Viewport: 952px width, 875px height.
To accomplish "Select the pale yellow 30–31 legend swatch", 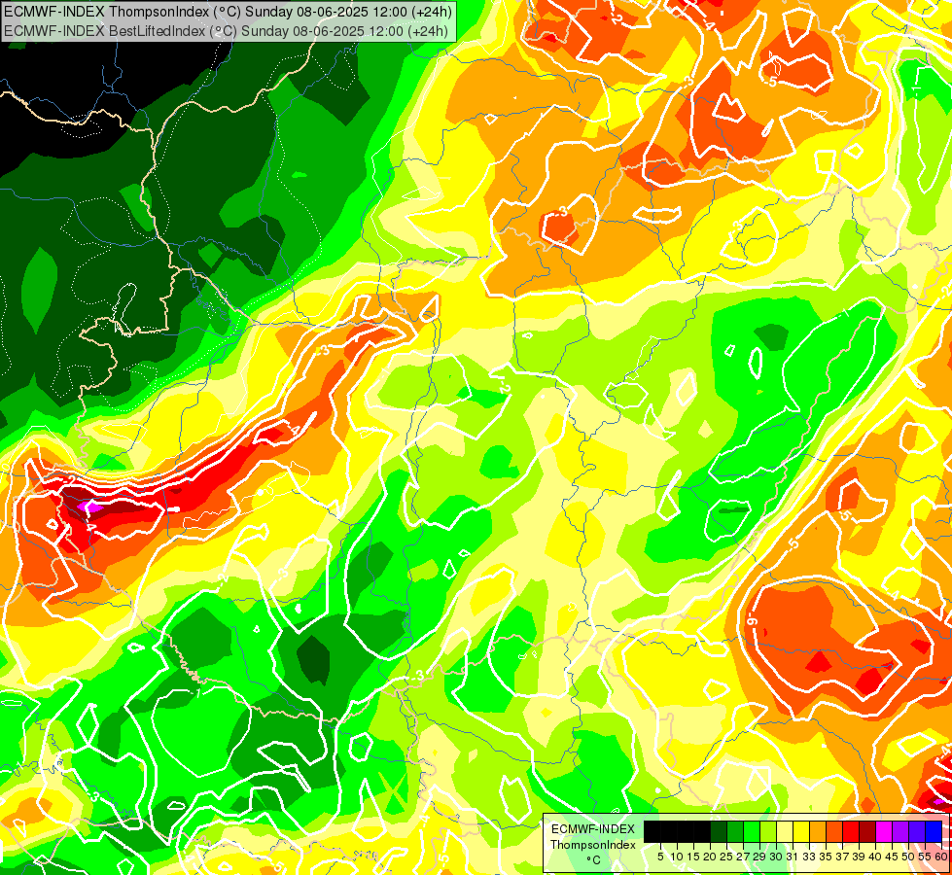I will point(785,832).
